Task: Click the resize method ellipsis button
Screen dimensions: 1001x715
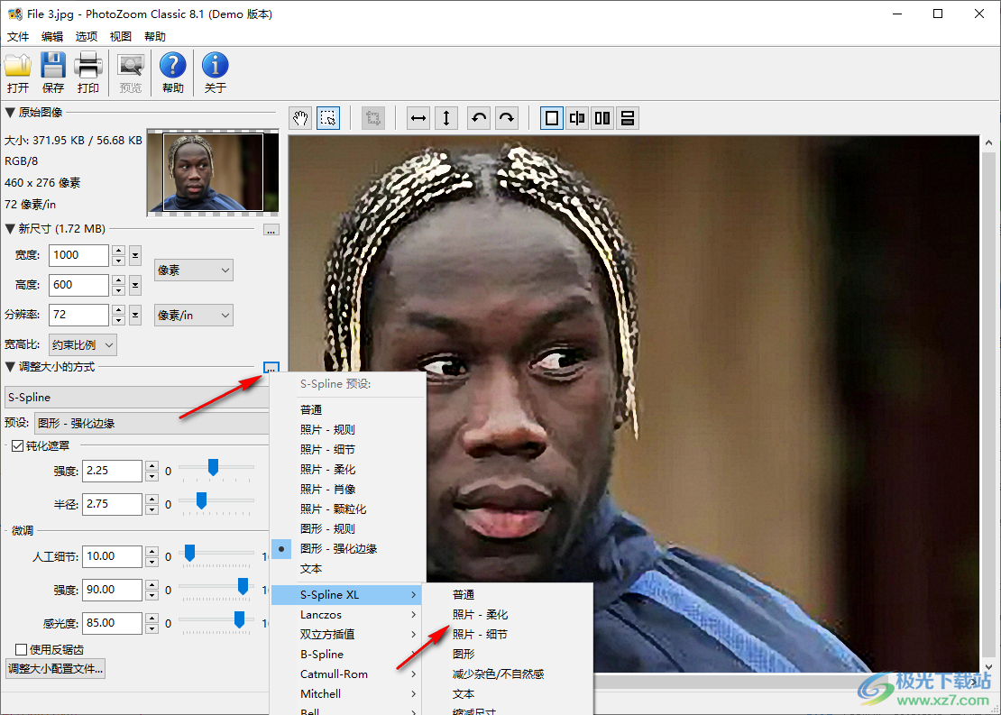Action: (x=271, y=368)
